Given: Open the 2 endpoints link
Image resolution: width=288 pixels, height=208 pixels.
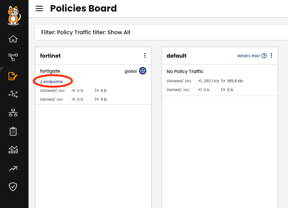Looking at the screenshot, I should point(51,82).
